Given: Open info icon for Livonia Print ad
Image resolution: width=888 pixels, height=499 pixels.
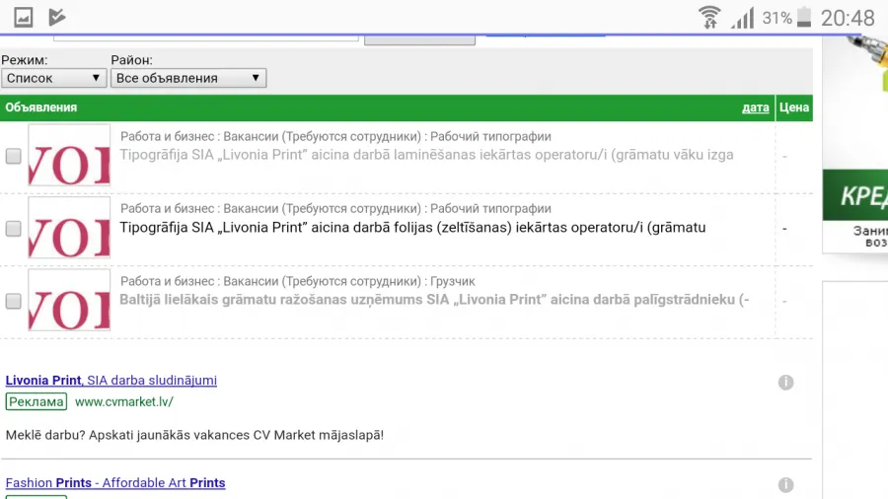Looking at the screenshot, I should [x=785, y=383].
